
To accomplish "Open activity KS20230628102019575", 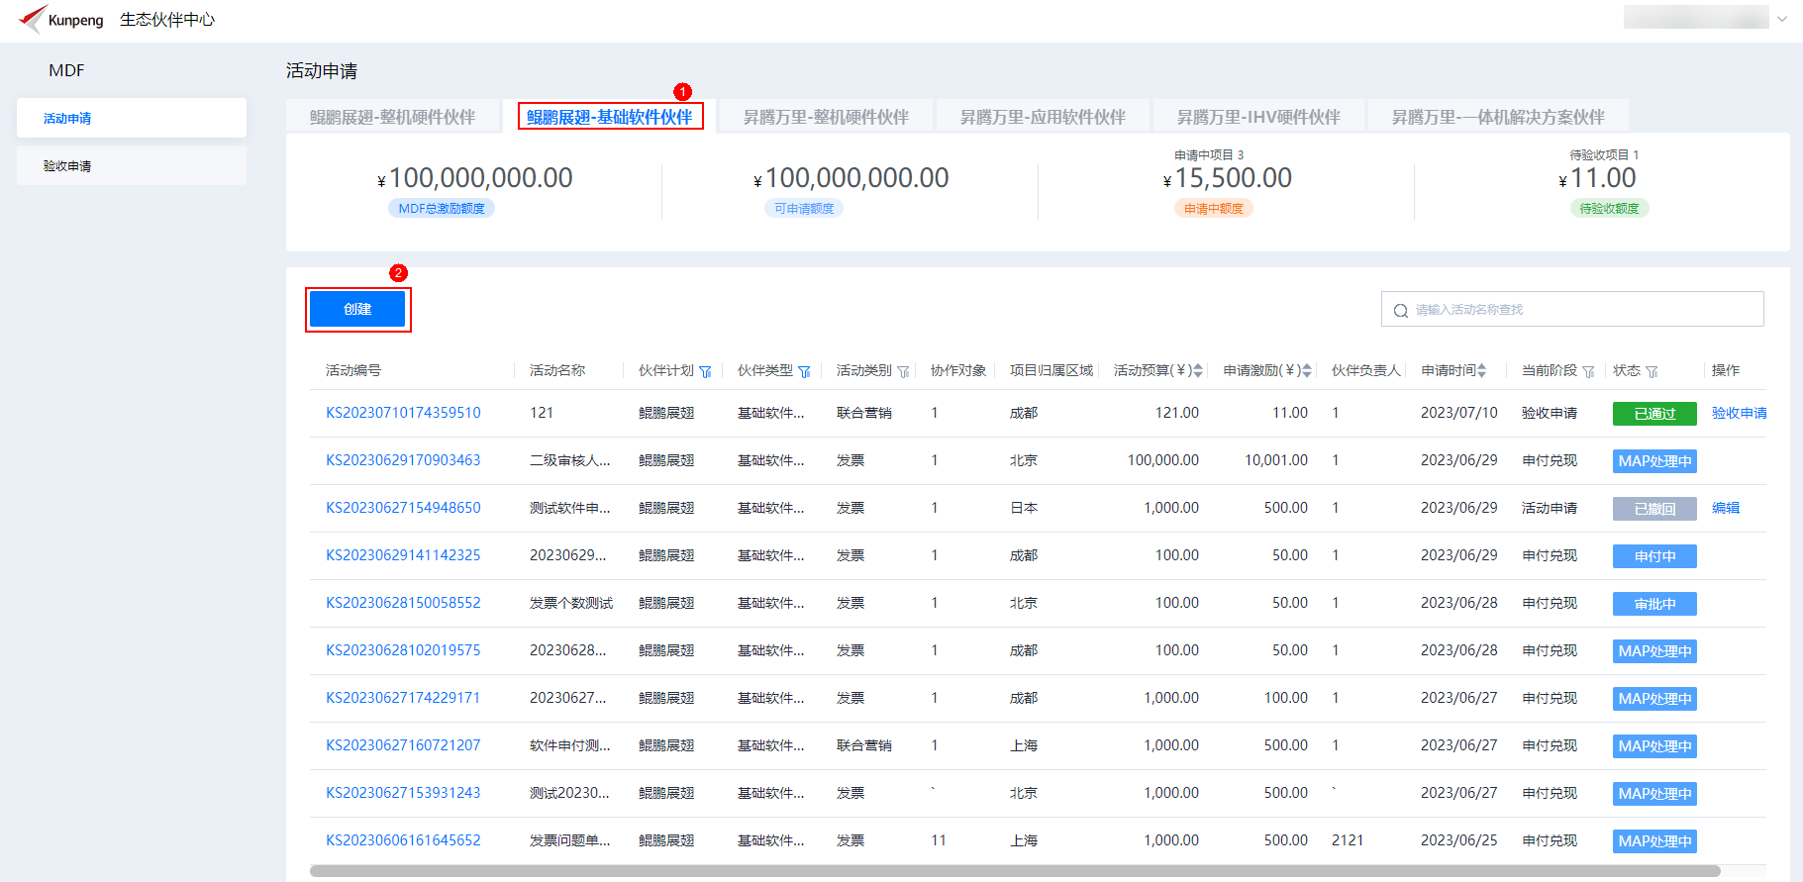I will pyautogui.click(x=403, y=650).
